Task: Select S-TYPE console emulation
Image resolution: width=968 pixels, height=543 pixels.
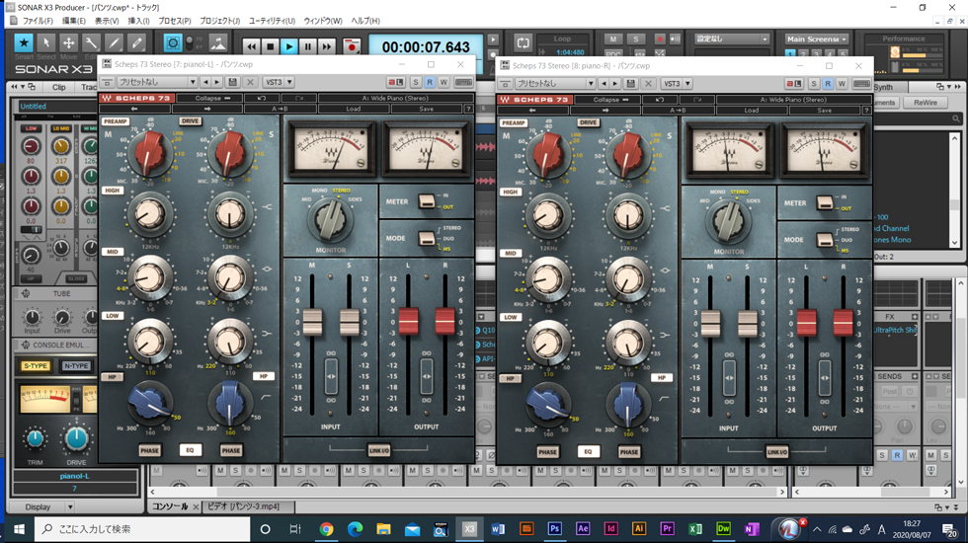Action: [x=36, y=366]
